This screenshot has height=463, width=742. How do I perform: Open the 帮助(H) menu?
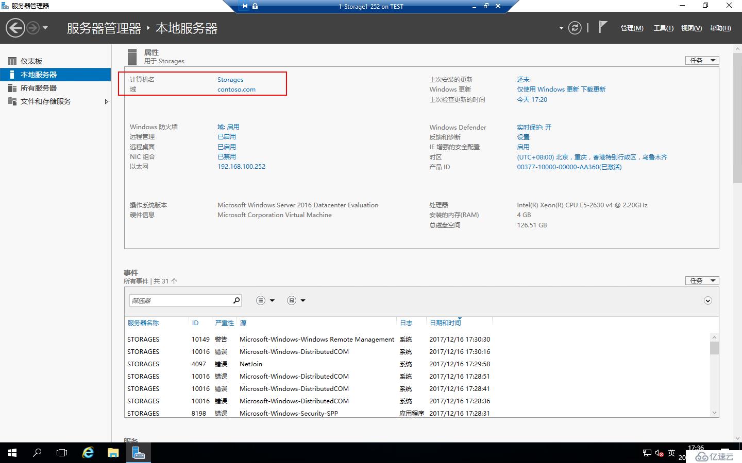coord(720,28)
